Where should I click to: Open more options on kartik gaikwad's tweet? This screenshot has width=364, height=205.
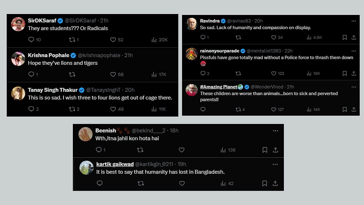pos(275,164)
